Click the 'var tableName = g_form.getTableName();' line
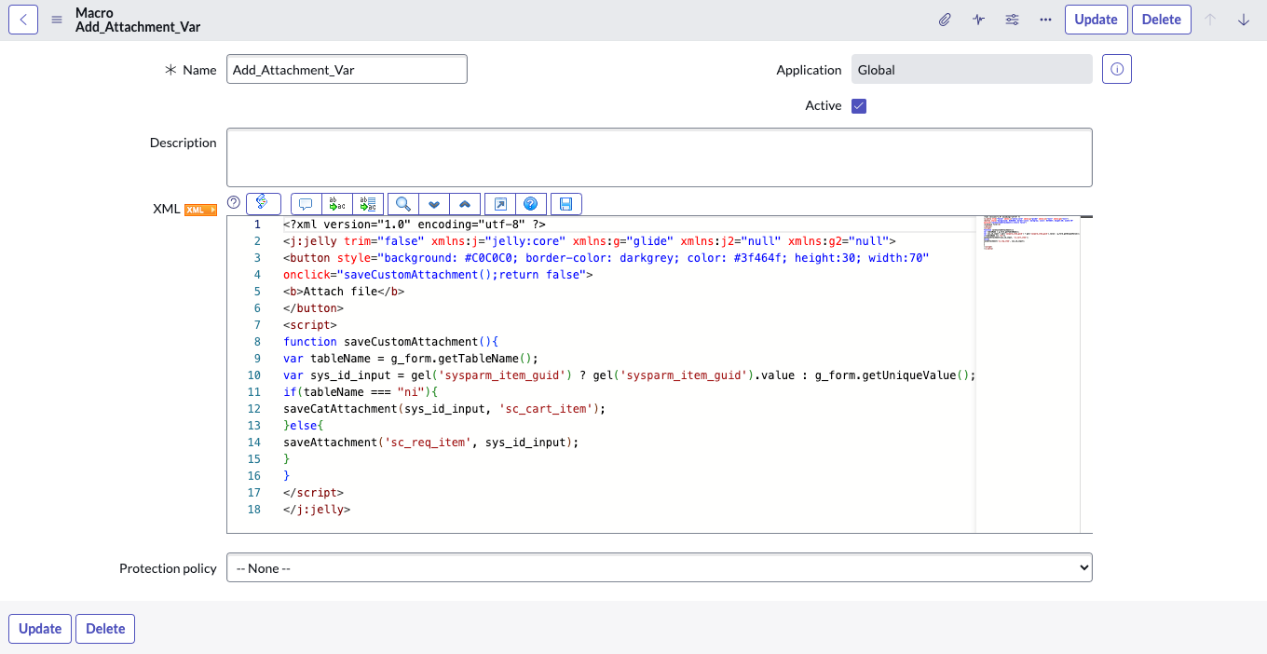This screenshot has width=1267, height=654. pos(411,359)
